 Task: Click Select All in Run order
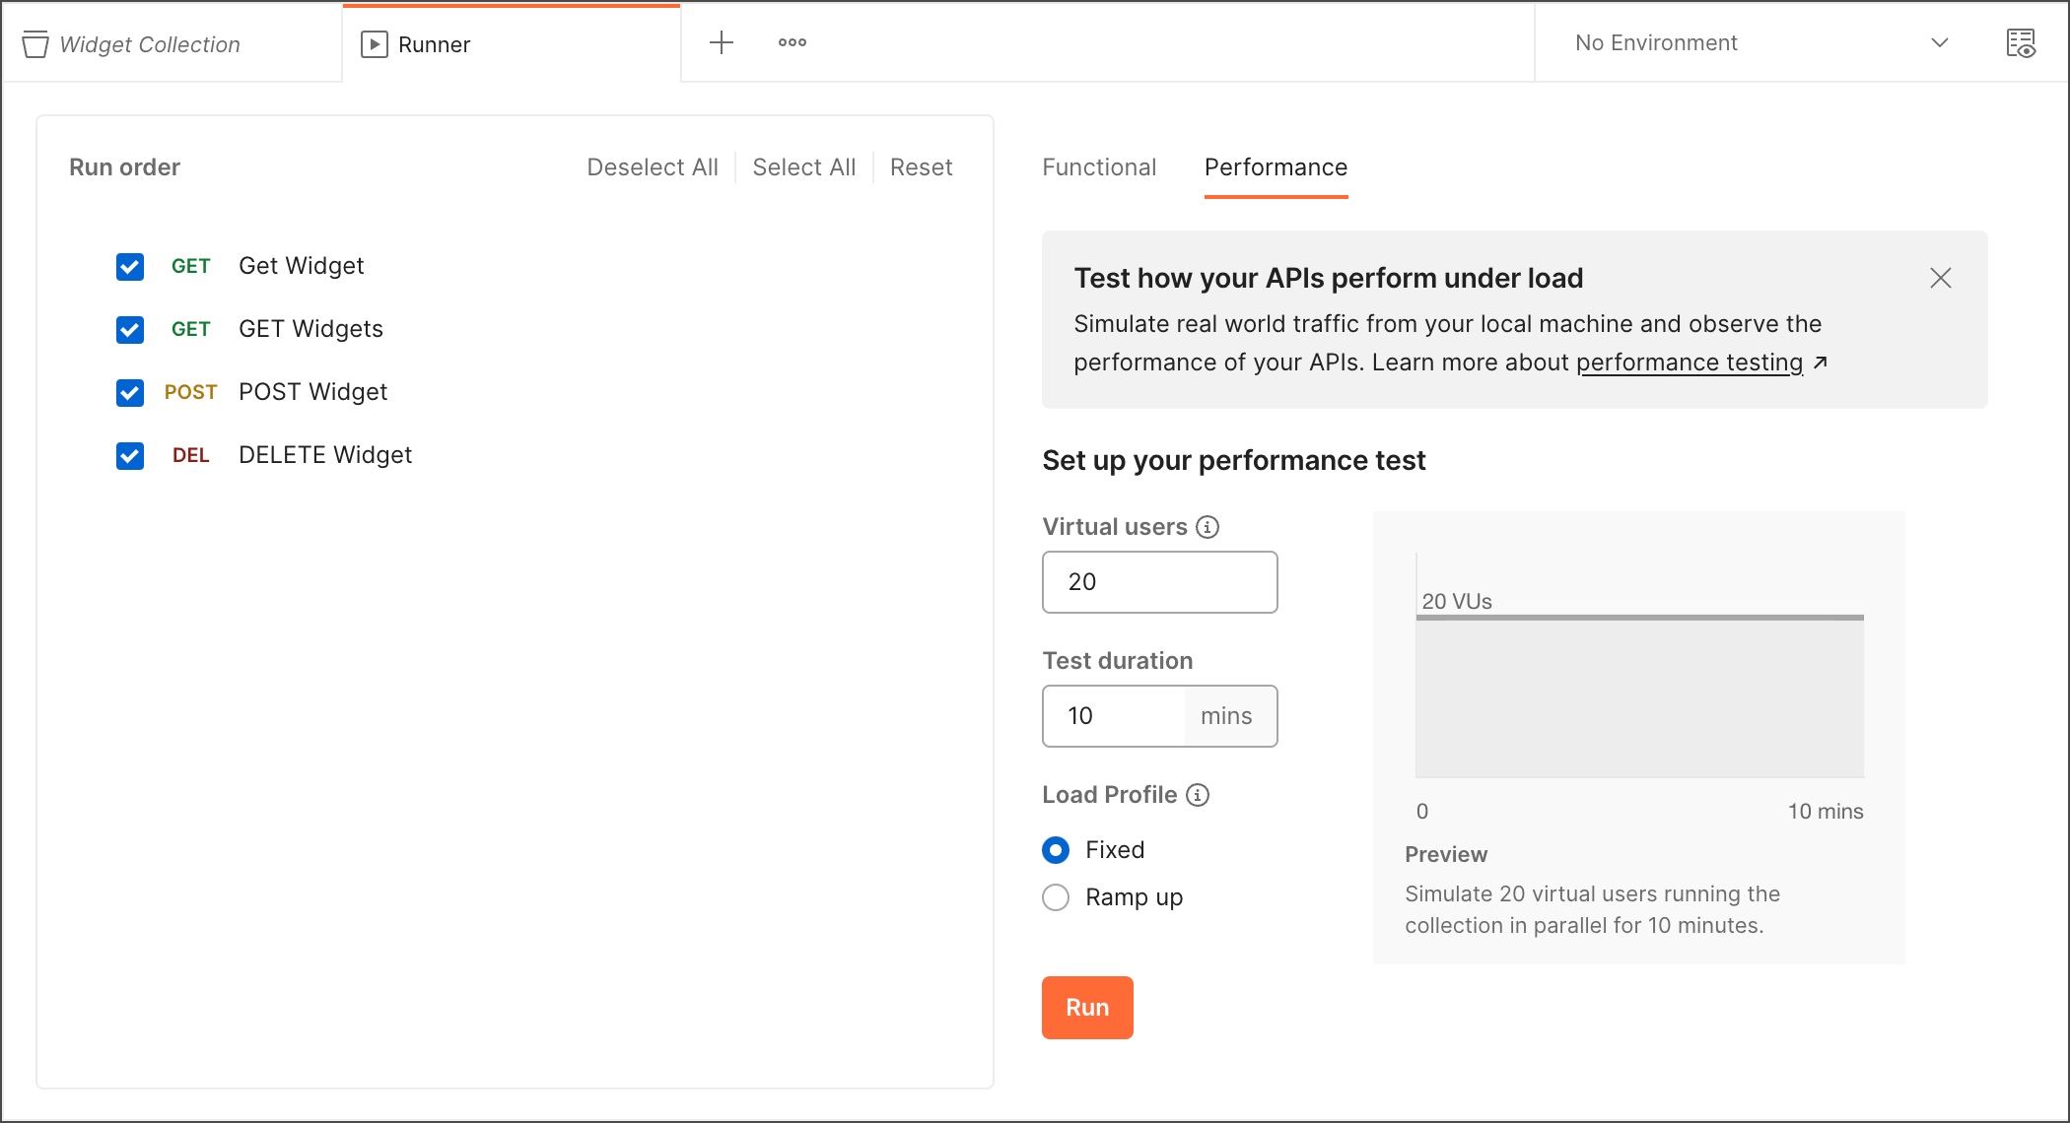(803, 166)
